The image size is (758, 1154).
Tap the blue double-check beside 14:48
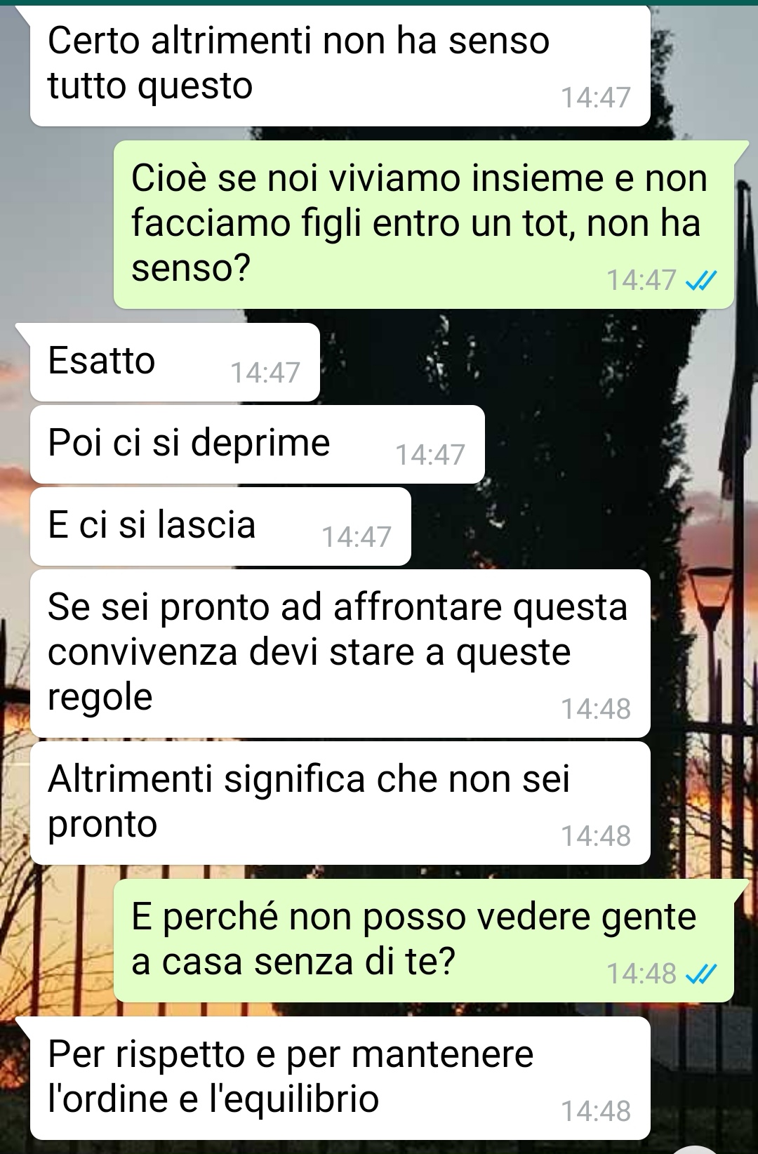(x=700, y=974)
